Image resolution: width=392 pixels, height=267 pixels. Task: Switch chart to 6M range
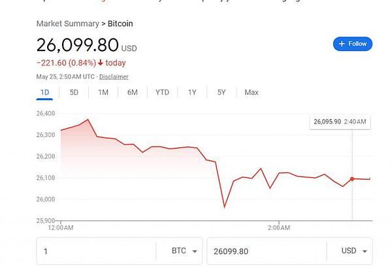point(133,92)
